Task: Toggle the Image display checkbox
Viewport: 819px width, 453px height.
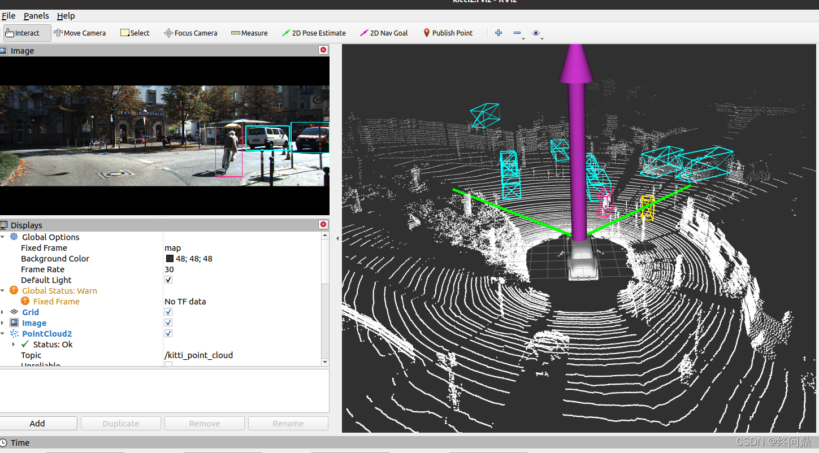Action: [x=168, y=323]
